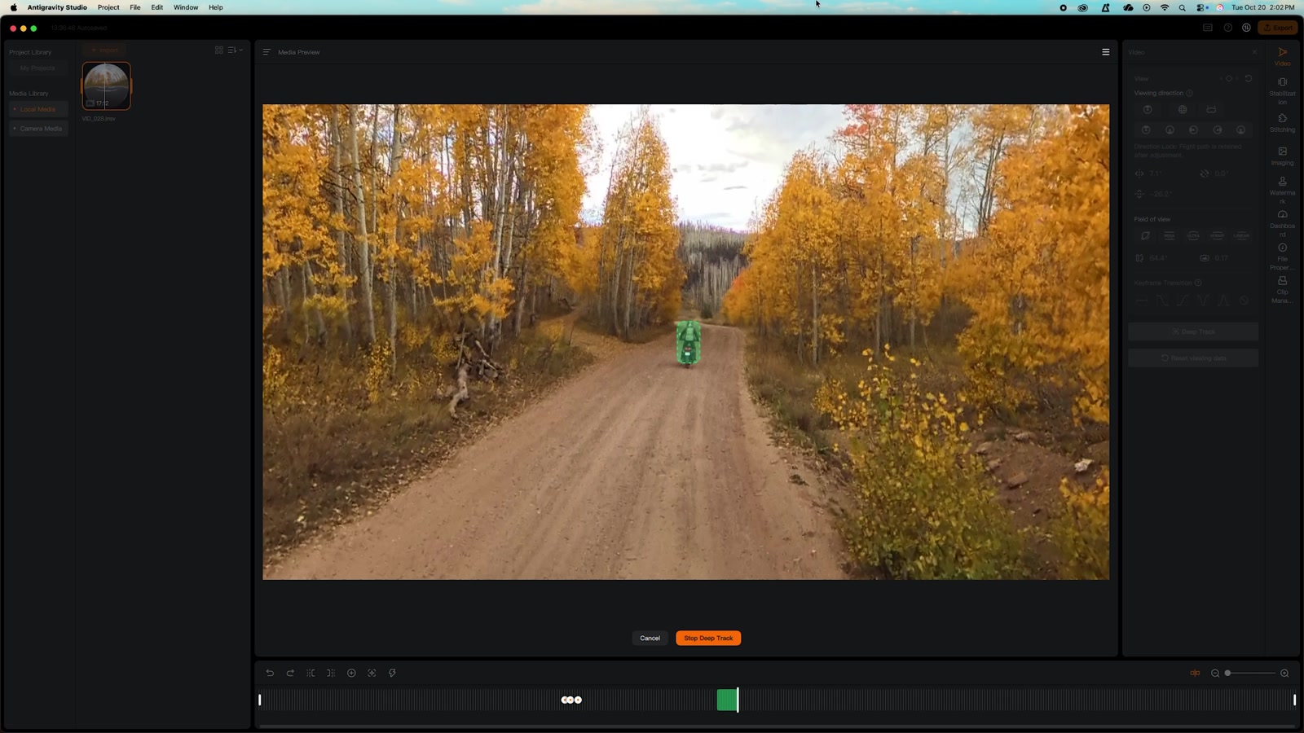
Task: Open the Stitching panel
Action: (x=1282, y=123)
